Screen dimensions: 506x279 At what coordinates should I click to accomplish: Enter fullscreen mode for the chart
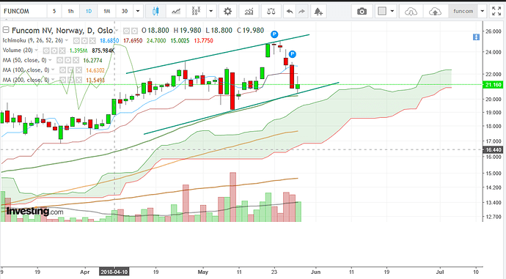496,11
